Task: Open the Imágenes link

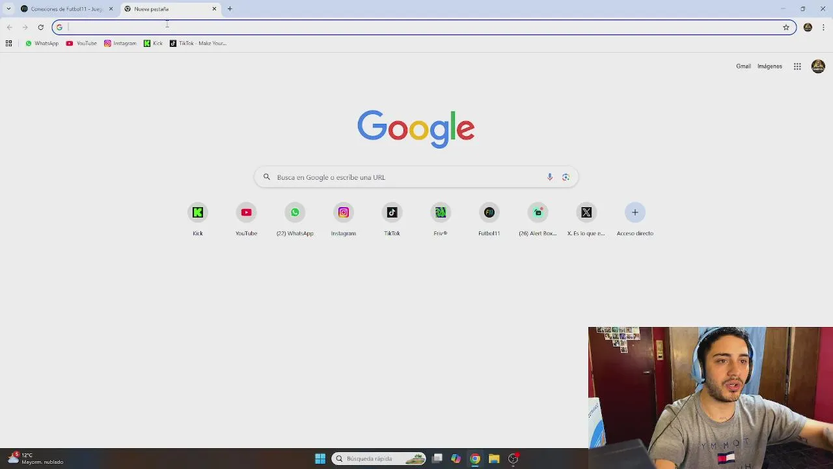Action: pyautogui.click(x=770, y=66)
